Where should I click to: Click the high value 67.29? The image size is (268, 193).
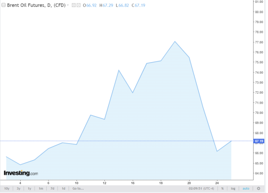[108, 5]
